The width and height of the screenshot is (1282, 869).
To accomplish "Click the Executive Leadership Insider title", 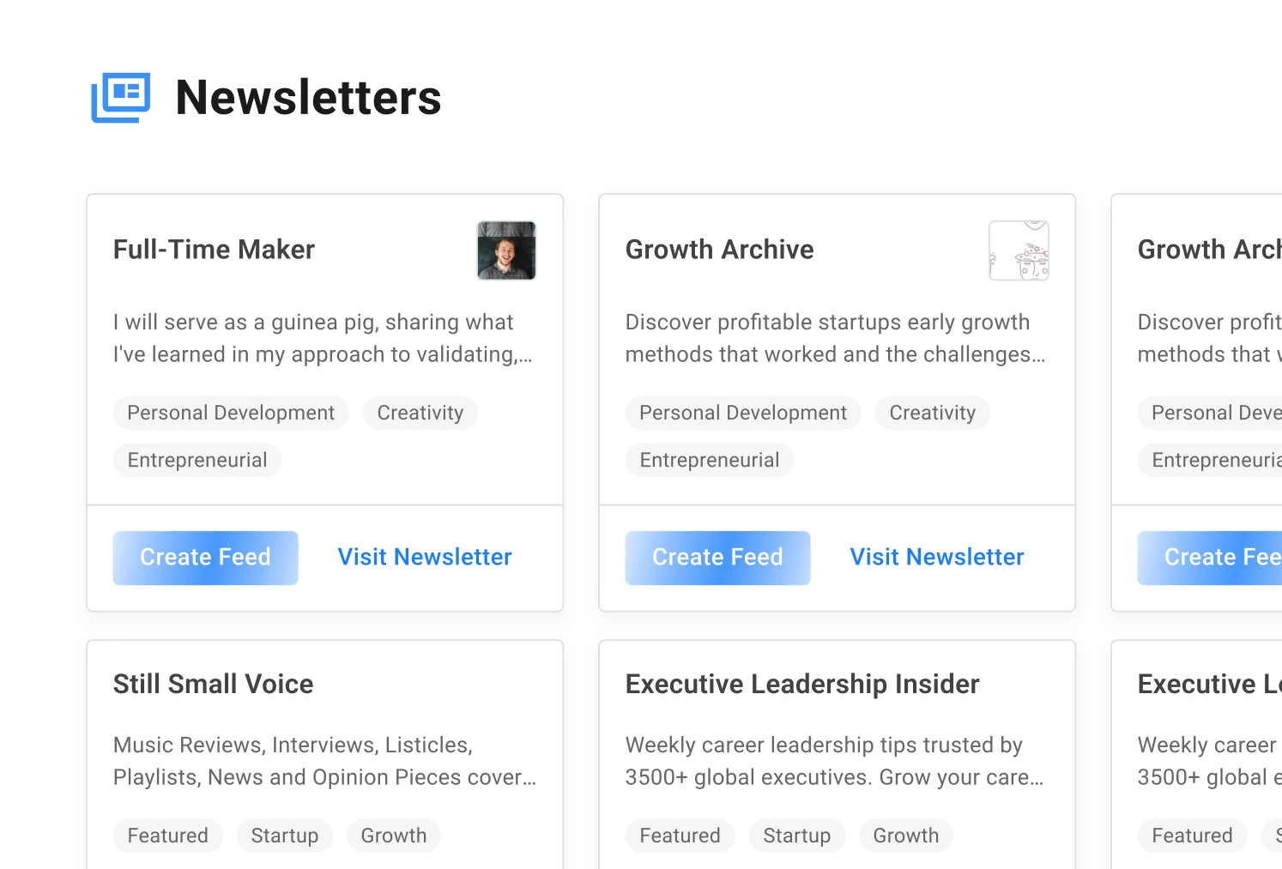I will [802, 684].
